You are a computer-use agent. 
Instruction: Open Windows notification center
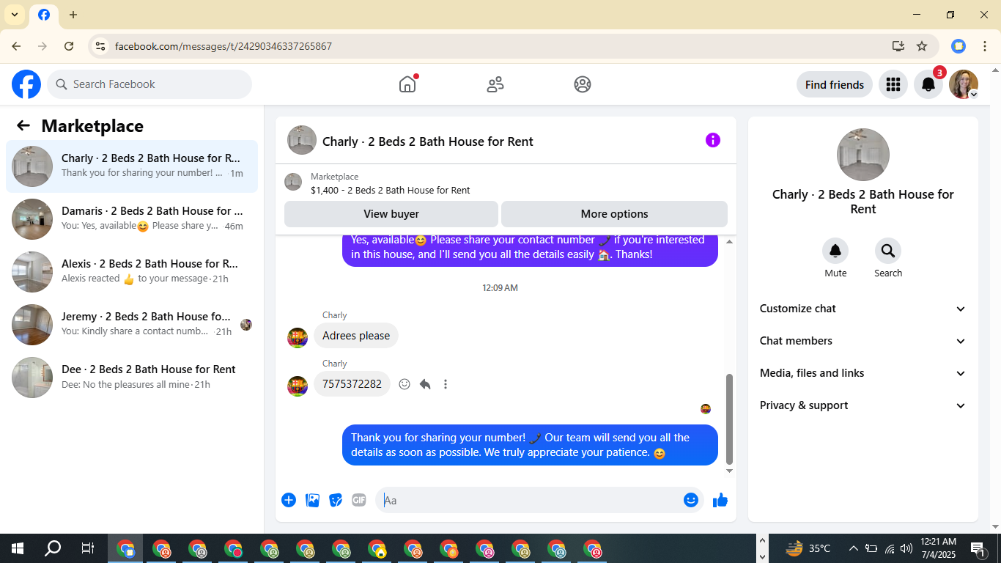click(x=978, y=548)
